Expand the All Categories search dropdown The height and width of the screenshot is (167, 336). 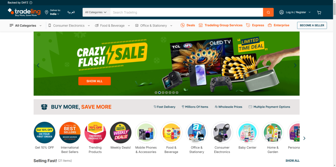[x=96, y=12]
